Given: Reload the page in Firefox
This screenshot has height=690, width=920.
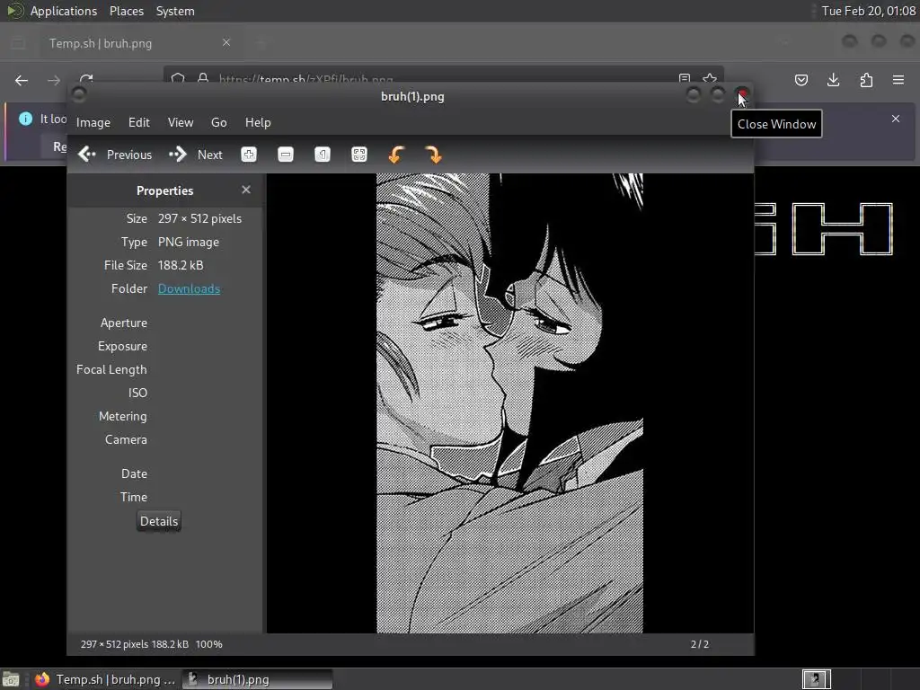Looking at the screenshot, I should (86, 80).
